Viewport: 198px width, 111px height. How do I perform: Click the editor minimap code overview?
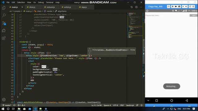click(x=136, y=25)
